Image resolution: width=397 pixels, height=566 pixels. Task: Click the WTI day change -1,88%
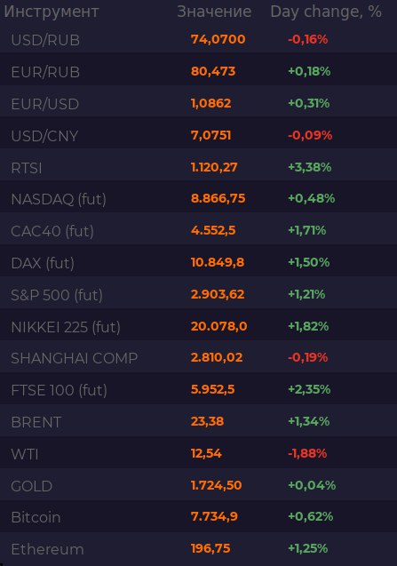click(x=307, y=453)
